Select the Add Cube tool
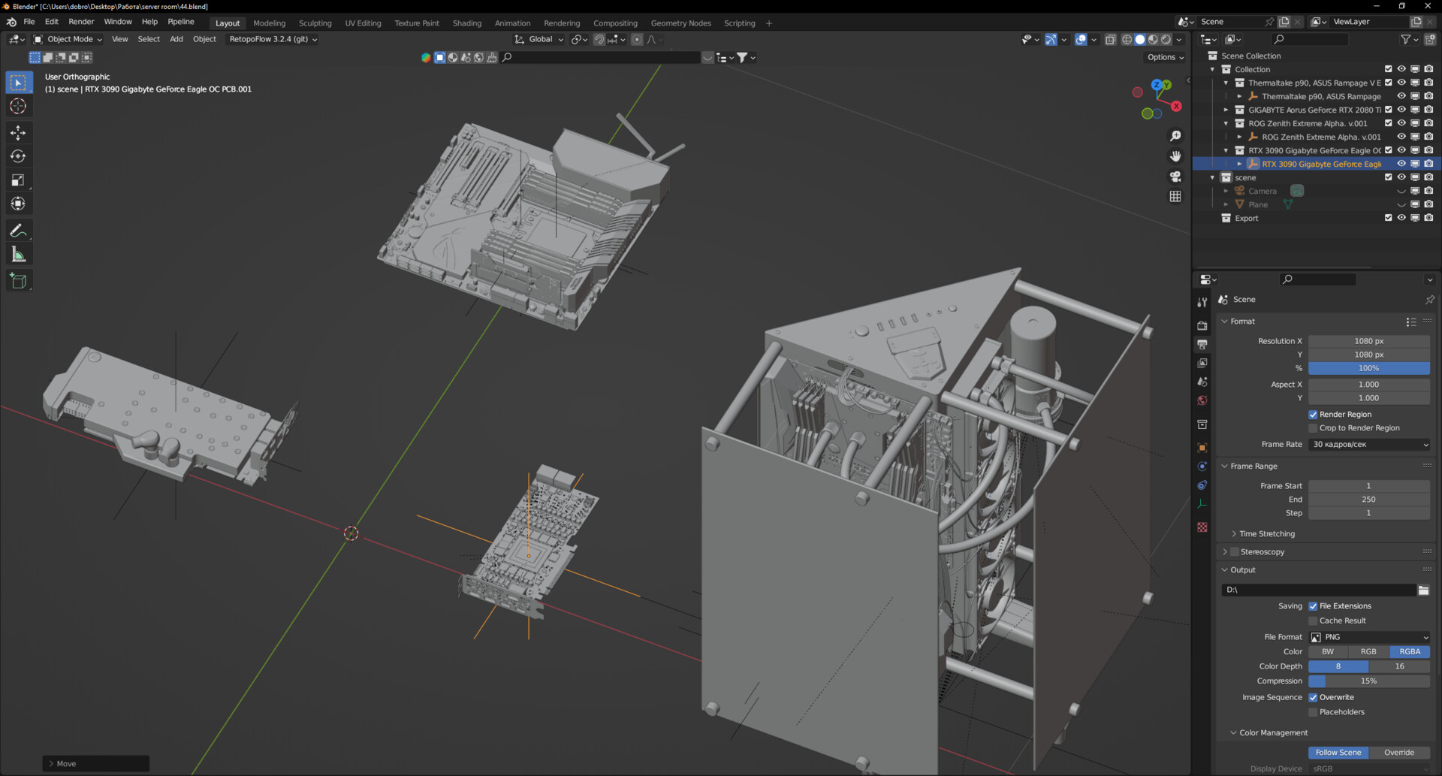1442x776 pixels. pos(18,280)
